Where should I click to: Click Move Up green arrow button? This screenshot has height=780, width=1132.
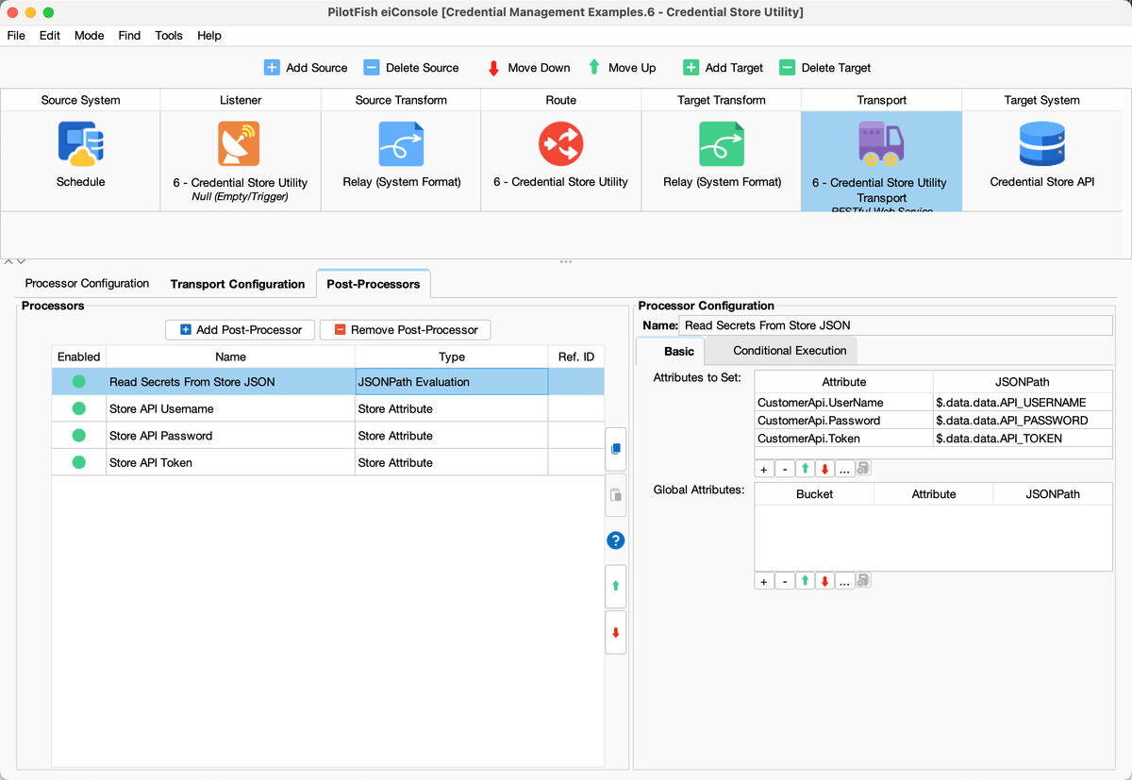[621, 68]
